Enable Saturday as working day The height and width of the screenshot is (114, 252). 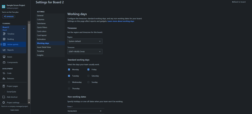click(88, 76)
